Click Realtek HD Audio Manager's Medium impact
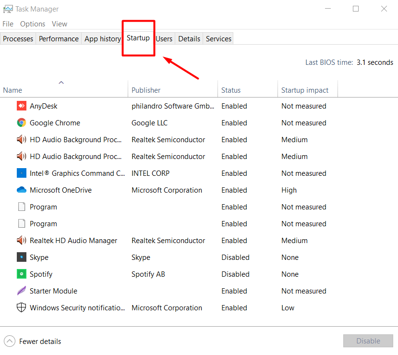Image resolution: width=398 pixels, height=355 pixels. click(x=294, y=241)
